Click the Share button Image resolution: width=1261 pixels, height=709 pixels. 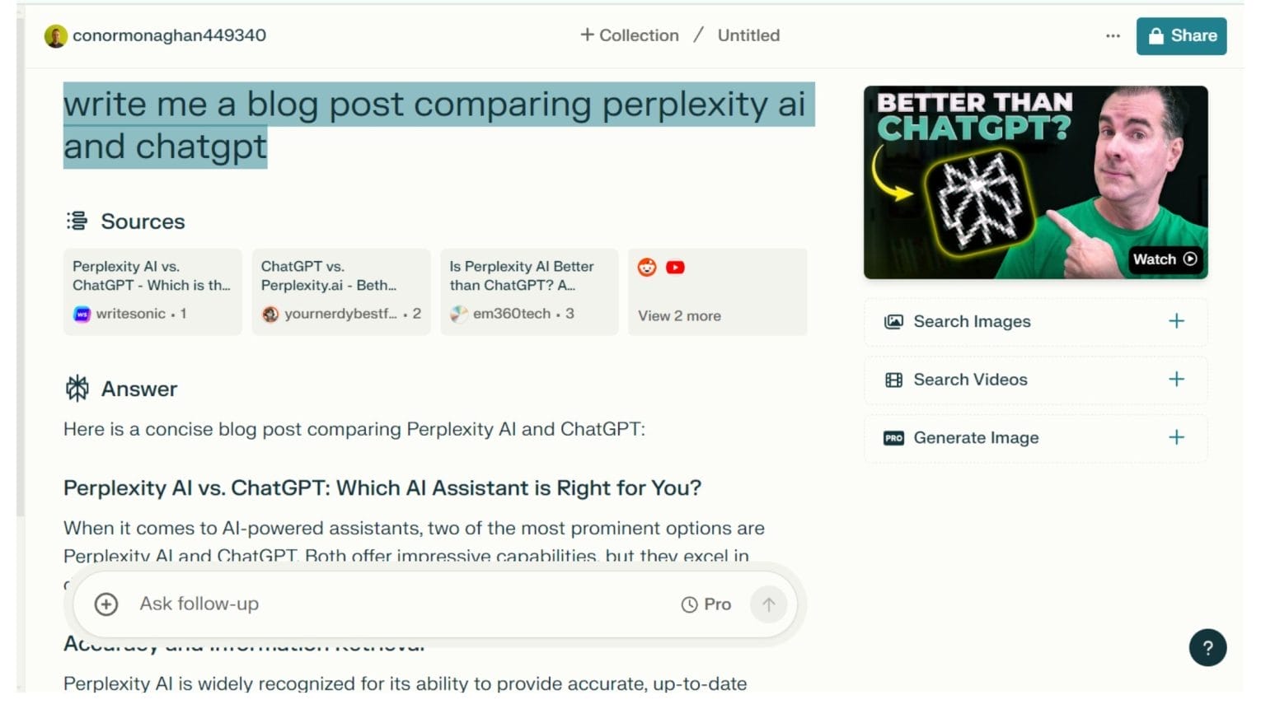[1181, 35]
